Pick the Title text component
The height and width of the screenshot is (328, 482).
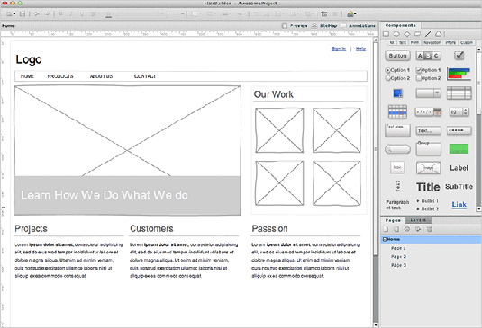tap(428, 187)
